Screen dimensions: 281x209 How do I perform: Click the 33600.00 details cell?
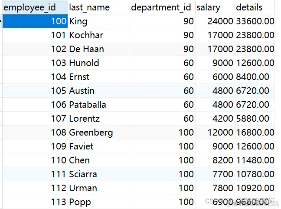[x=255, y=21]
